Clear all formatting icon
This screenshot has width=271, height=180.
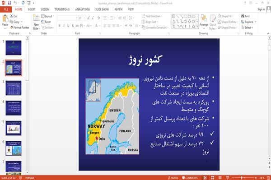click(x=98, y=18)
